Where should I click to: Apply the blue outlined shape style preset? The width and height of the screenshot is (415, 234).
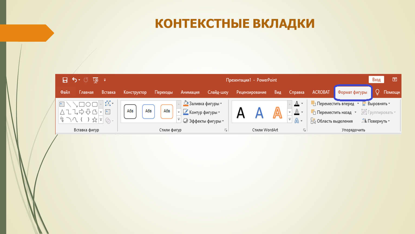pyautogui.click(x=148, y=111)
